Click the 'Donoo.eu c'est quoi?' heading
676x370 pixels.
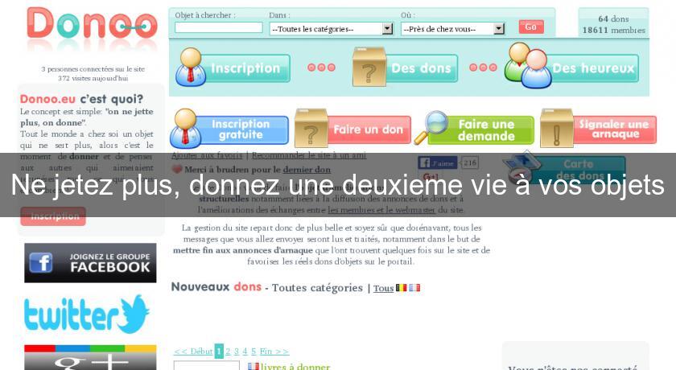(81, 99)
